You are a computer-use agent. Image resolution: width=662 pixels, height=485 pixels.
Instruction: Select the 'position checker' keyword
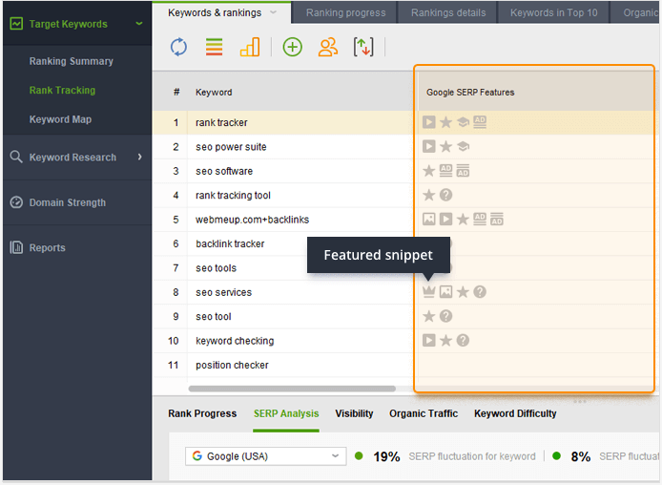coord(232,365)
